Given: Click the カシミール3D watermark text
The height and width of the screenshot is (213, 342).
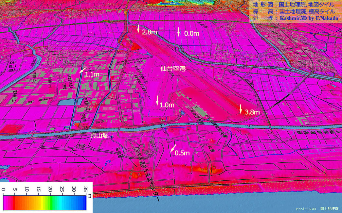Looking at the screenshot, I should 306,208.
